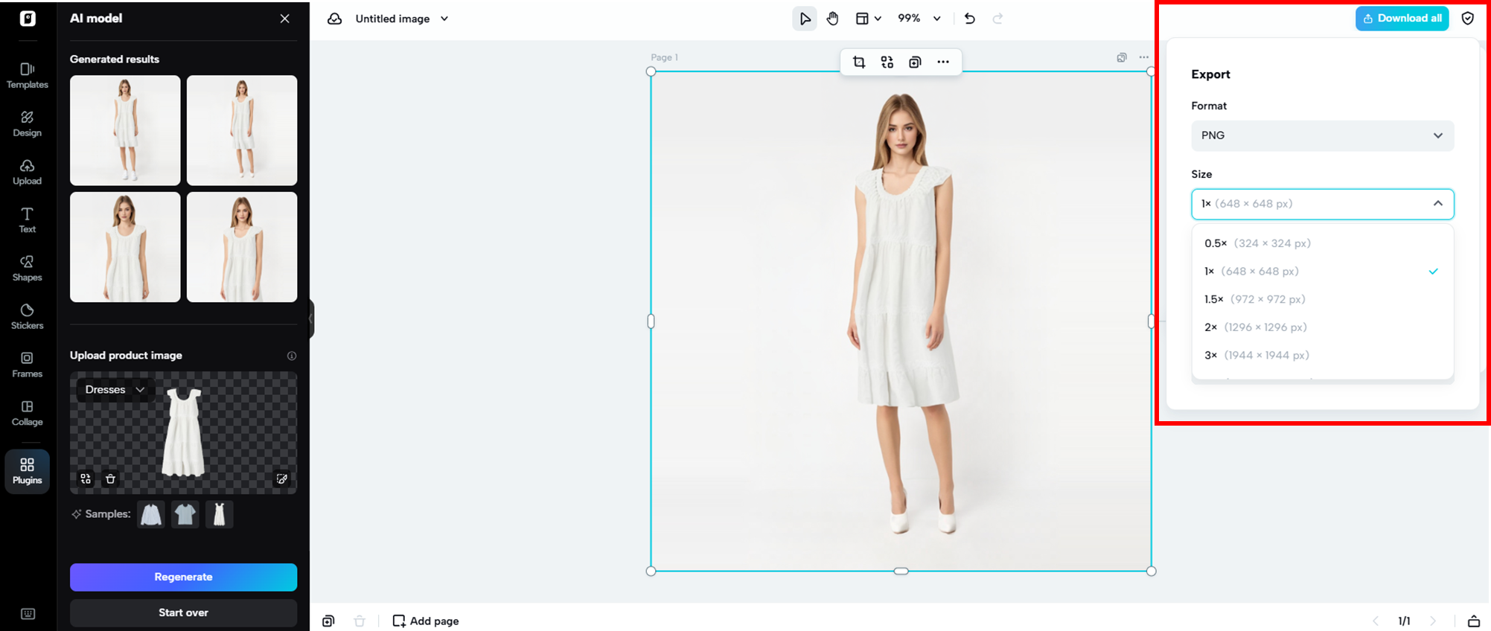The height and width of the screenshot is (631, 1491).
Task: Open Page 1 more options menu
Action: (x=1144, y=57)
